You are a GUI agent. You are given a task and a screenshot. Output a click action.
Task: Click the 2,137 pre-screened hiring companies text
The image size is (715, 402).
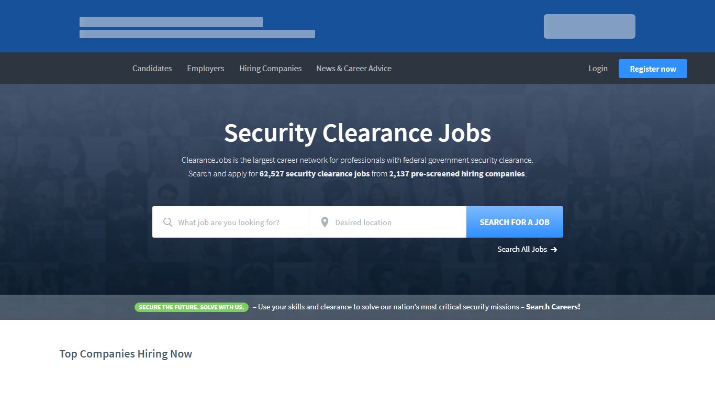click(x=457, y=174)
